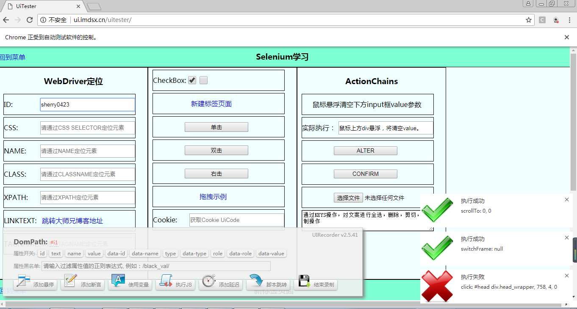Screen dimensions: 577x309
Task: Click the 执行JS script button
Action: 176,283
